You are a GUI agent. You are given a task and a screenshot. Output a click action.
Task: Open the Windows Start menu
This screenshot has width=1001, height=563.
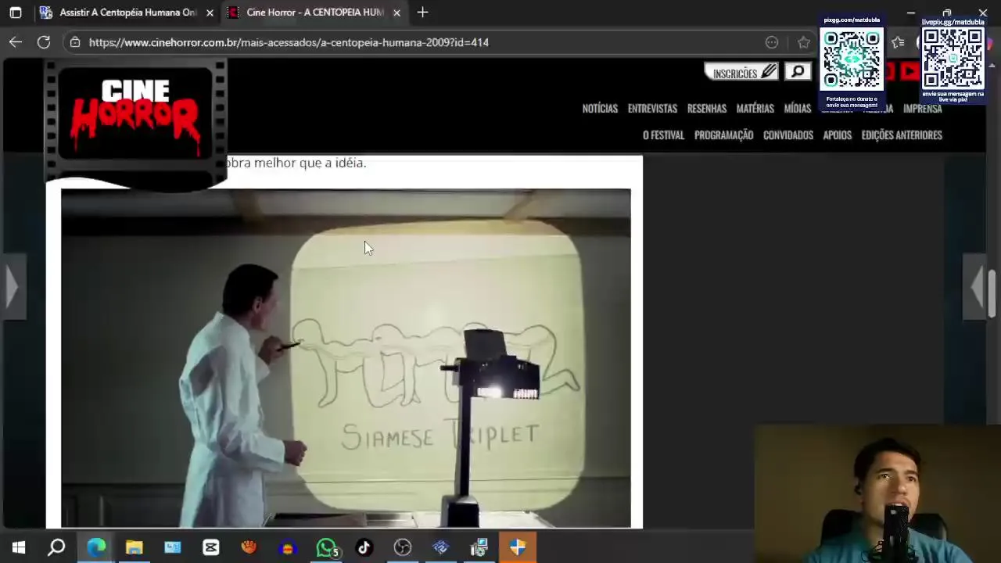pos(18,547)
